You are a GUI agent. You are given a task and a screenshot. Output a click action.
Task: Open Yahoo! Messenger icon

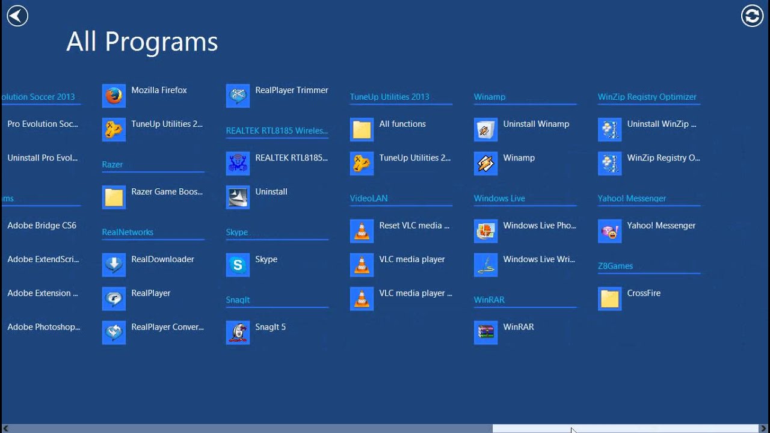coord(609,231)
